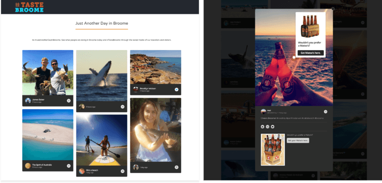The image size is (382, 183).
Task: Open the James Baker crab photo
Action: coord(48,73)
